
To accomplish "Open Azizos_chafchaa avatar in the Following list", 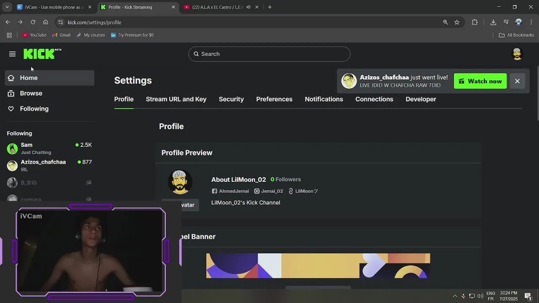I will point(12,165).
